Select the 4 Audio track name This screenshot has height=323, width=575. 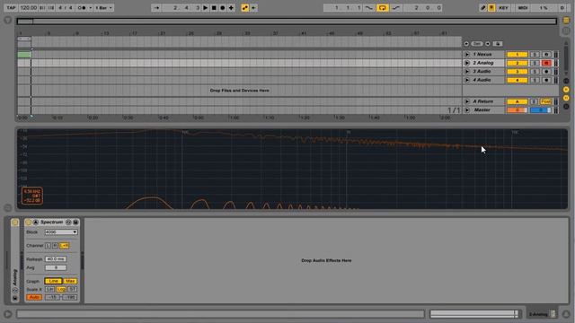[482, 80]
